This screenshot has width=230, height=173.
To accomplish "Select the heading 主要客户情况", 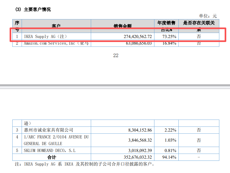I will (x=37, y=10).
